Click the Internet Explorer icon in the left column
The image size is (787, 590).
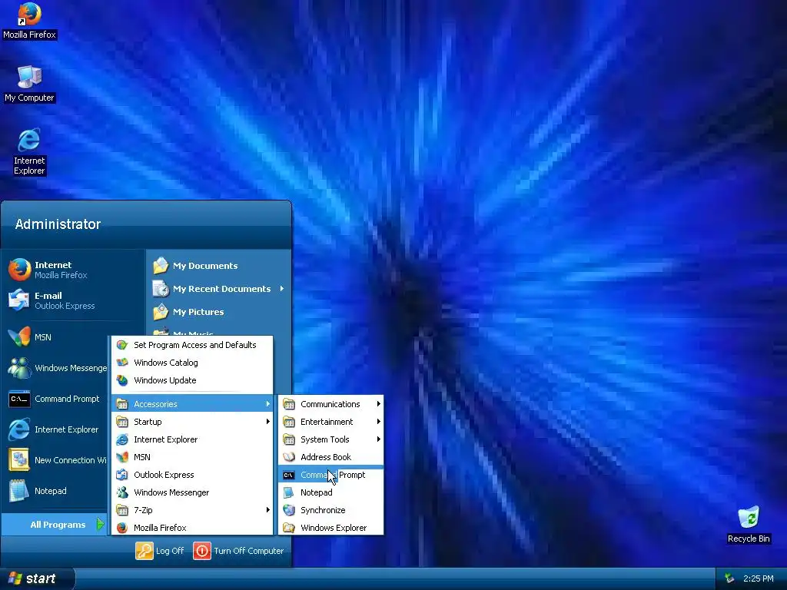[x=19, y=429]
